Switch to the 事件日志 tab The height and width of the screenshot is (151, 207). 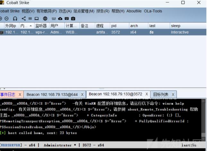8,94
